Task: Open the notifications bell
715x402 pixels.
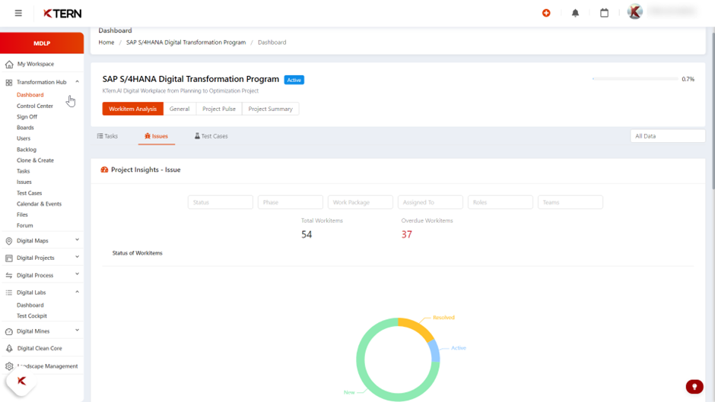Action: [x=576, y=13]
